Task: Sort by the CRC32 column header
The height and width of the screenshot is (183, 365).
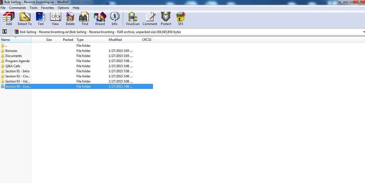Action: coord(144,40)
